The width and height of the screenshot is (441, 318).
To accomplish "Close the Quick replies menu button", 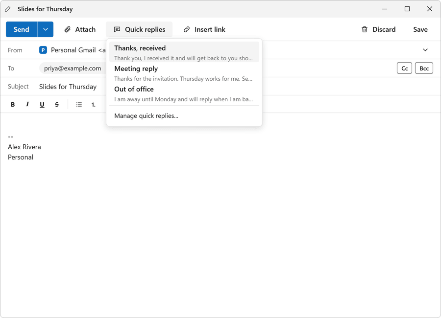I will pos(139,29).
